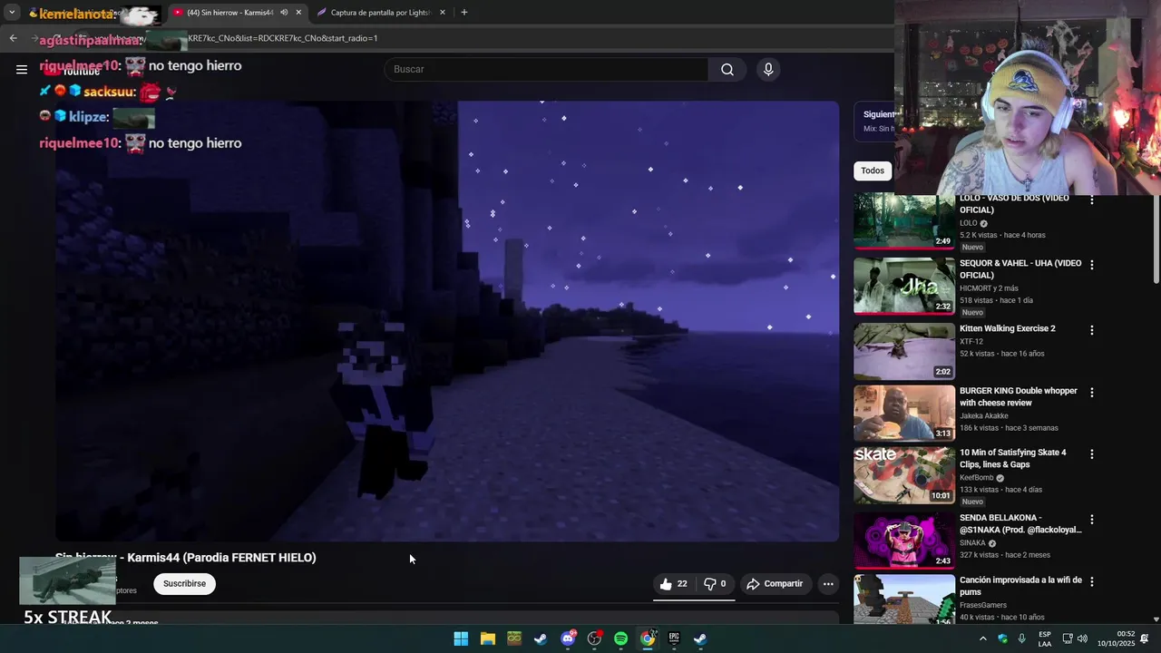Open BURGER KING Double whopper review title
Screen dimensions: 1161x653
tap(1019, 397)
